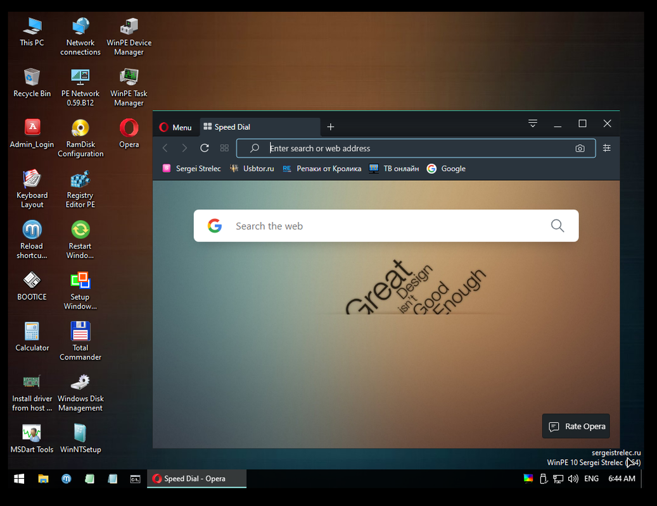Select the Setup Windows desktop icon
Screen dimensions: 657x506
(x=80, y=291)
